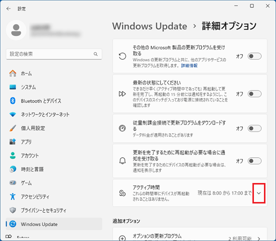
Task: Select ゲーム in the sidebar
Action: (54, 183)
